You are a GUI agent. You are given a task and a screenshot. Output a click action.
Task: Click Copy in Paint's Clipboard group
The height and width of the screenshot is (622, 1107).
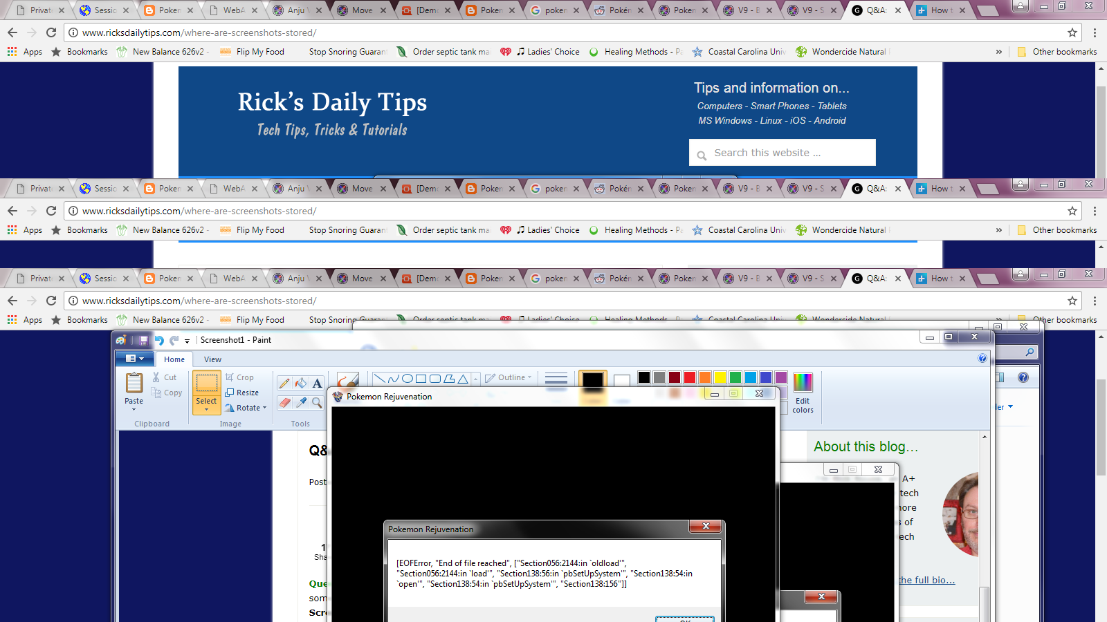(167, 393)
